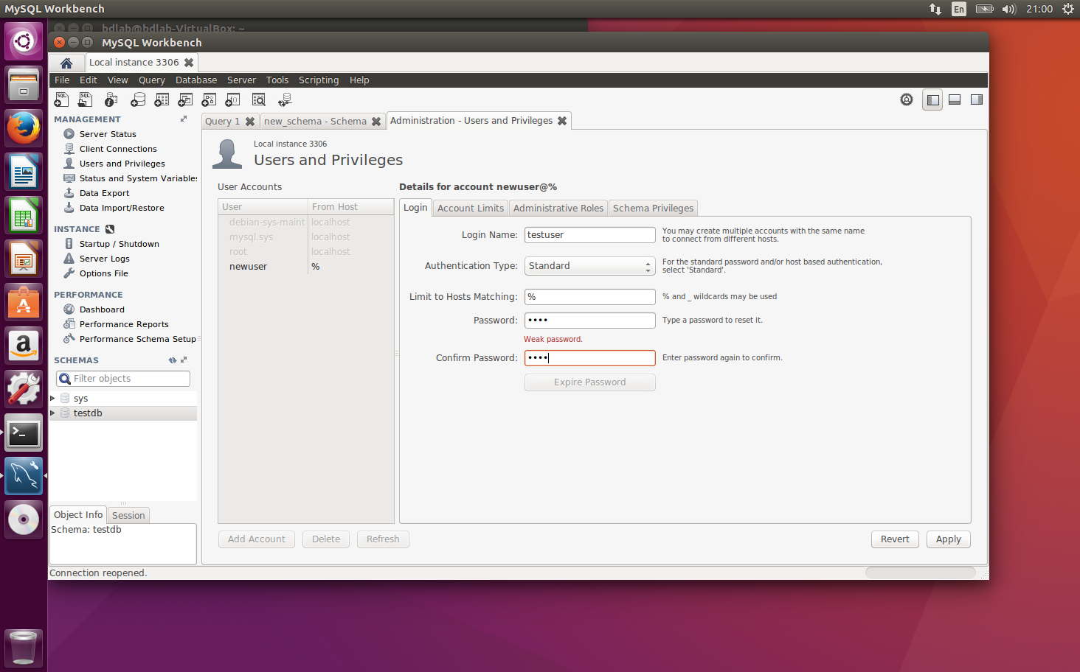The image size is (1080, 672).
Task: Open the Edit menu
Action: tap(89, 80)
